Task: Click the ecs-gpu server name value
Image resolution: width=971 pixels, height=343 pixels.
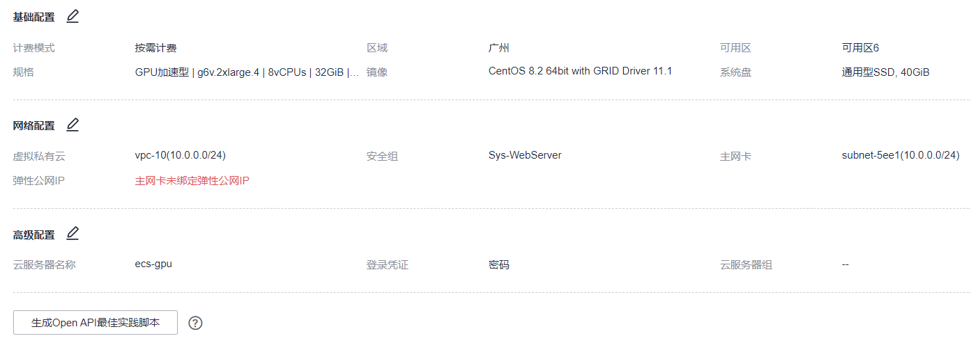Action: coord(153,264)
